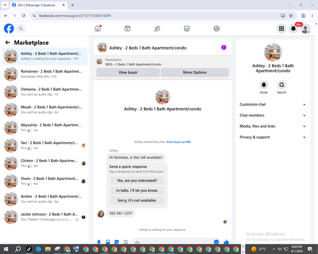Open the purple conversation info icon
The width and height of the screenshot is (318, 254).
tap(224, 48)
